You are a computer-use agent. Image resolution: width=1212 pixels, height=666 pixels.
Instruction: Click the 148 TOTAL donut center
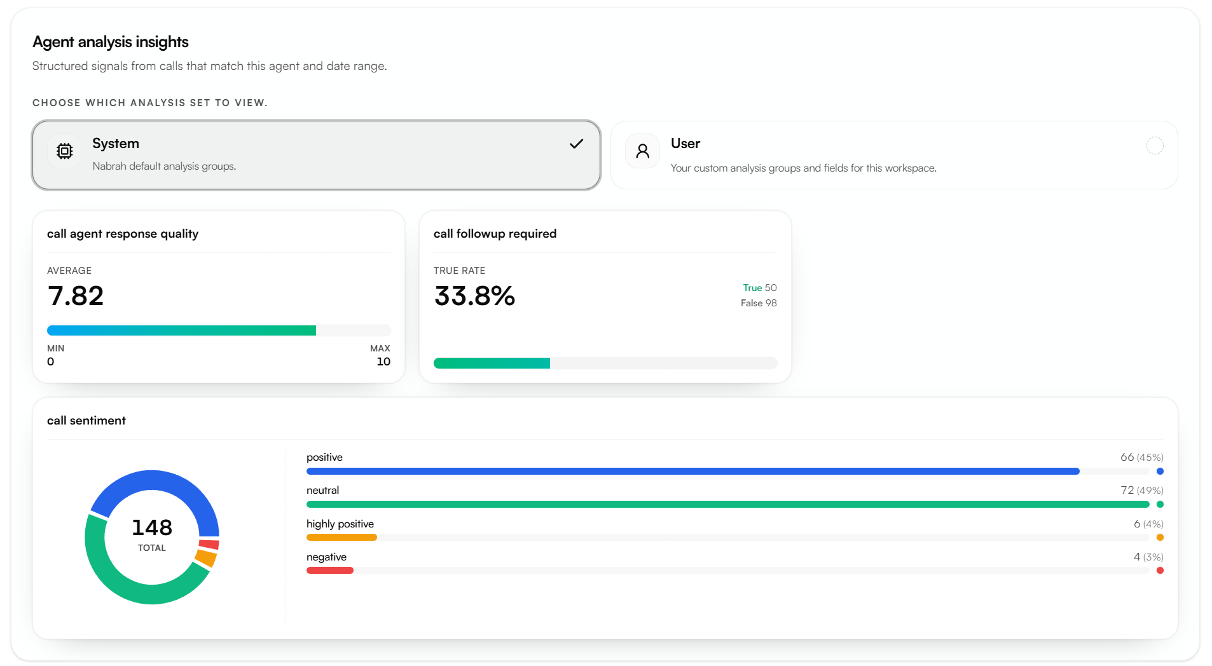coord(152,534)
